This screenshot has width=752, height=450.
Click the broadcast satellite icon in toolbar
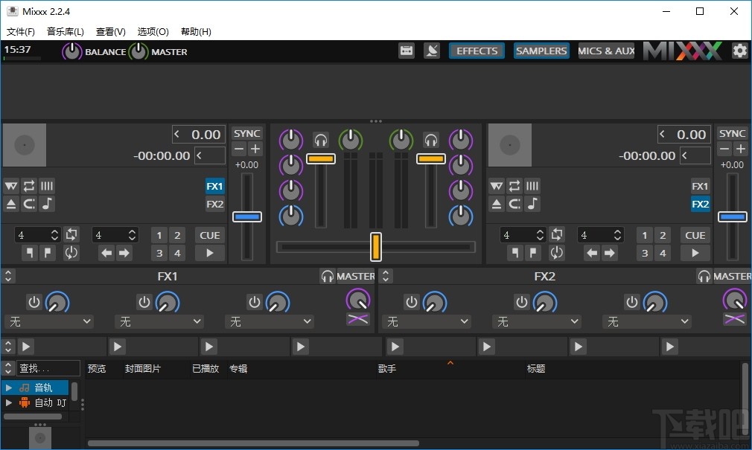pyautogui.click(x=432, y=51)
